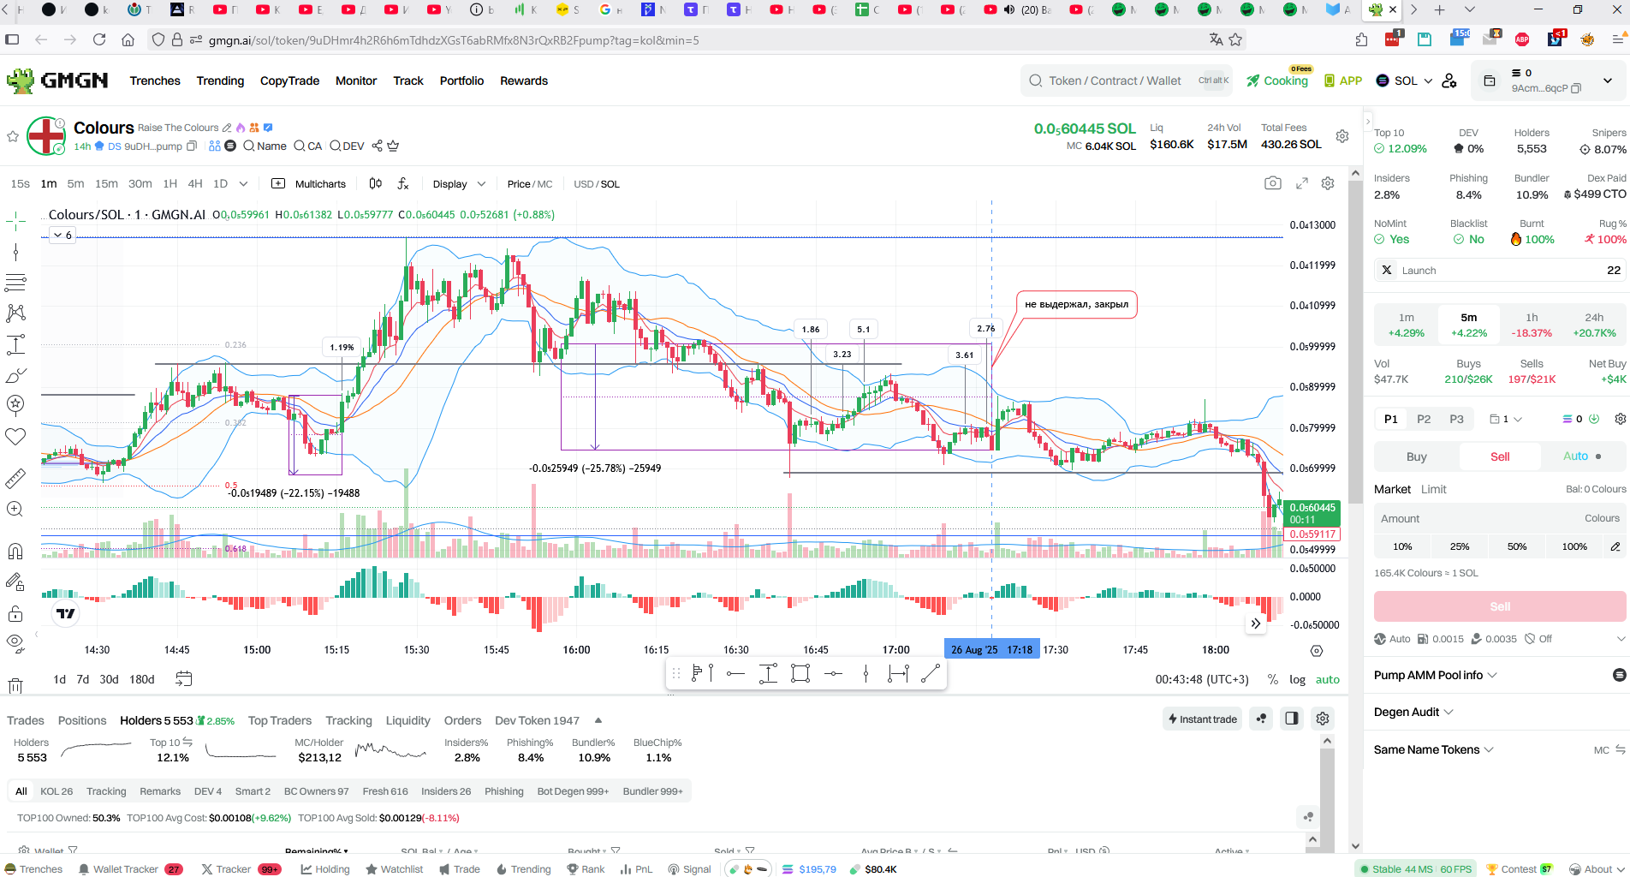1630x877 pixels.
Task: Open the Trenches nav menu
Action: click(155, 81)
